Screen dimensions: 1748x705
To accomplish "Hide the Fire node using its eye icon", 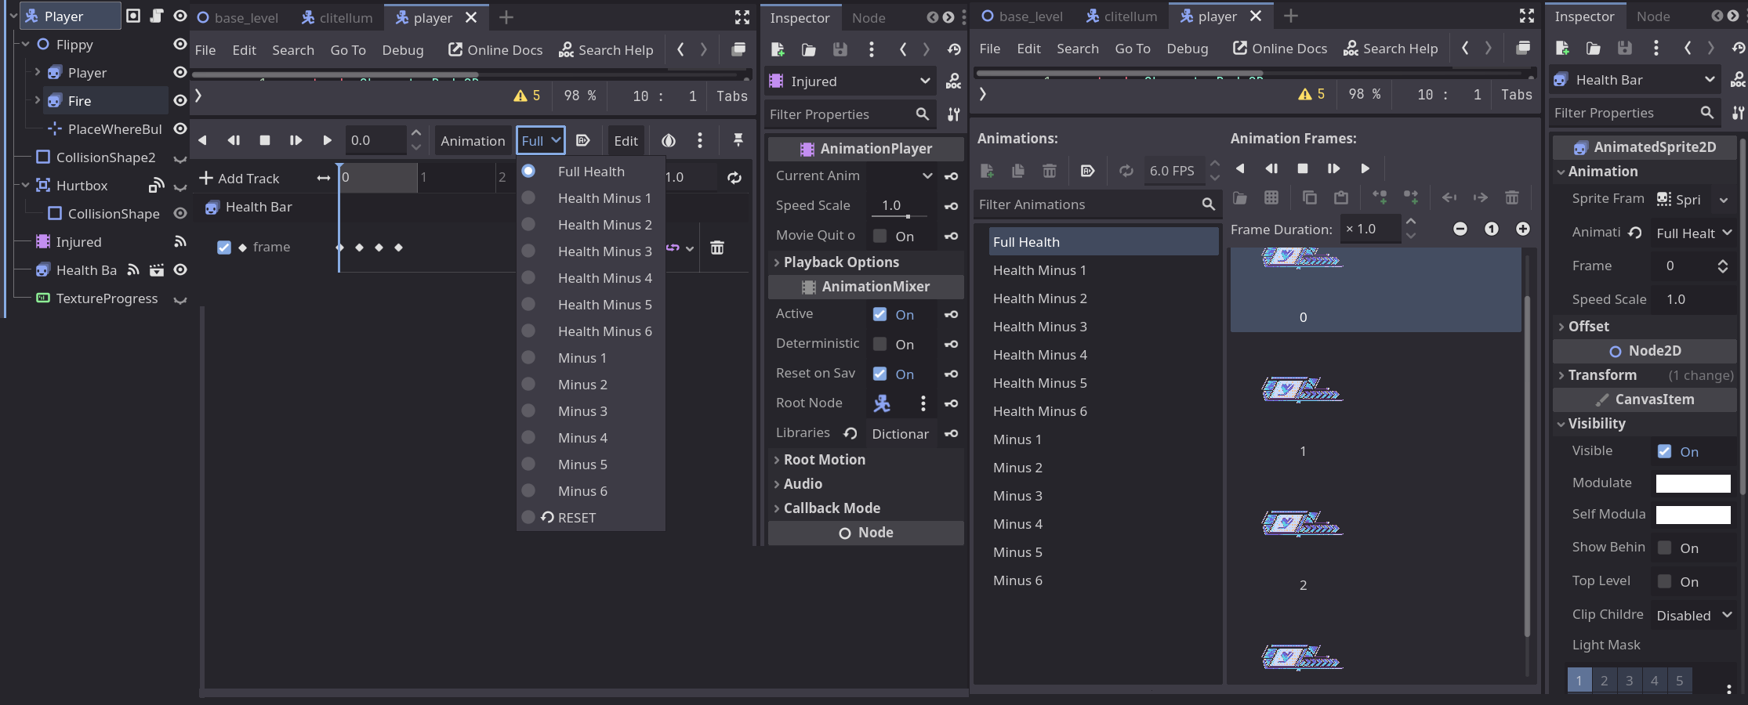I will (180, 100).
